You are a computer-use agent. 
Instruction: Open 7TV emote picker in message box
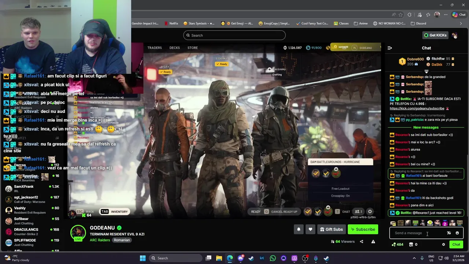(x=449, y=233)
